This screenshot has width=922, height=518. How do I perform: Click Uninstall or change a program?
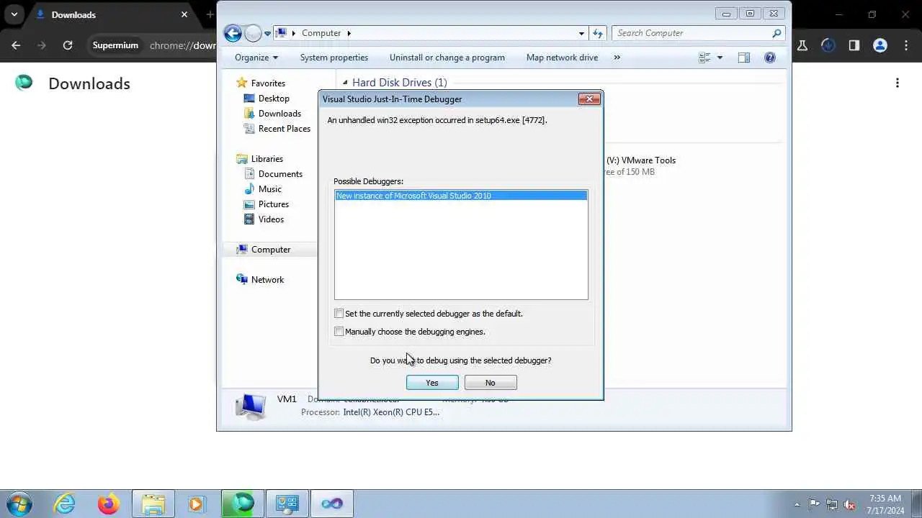[447, 58]
